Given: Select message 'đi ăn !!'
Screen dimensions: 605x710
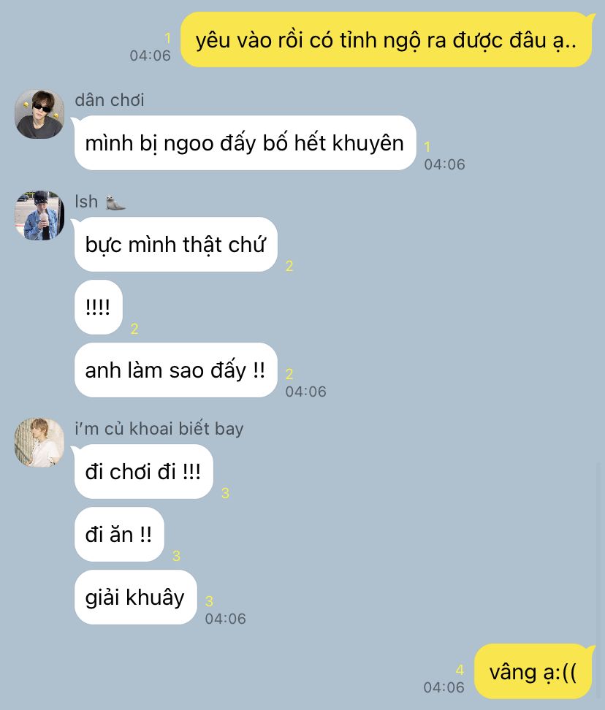Looking at the screenshot, I should click(x=119, y=534).
